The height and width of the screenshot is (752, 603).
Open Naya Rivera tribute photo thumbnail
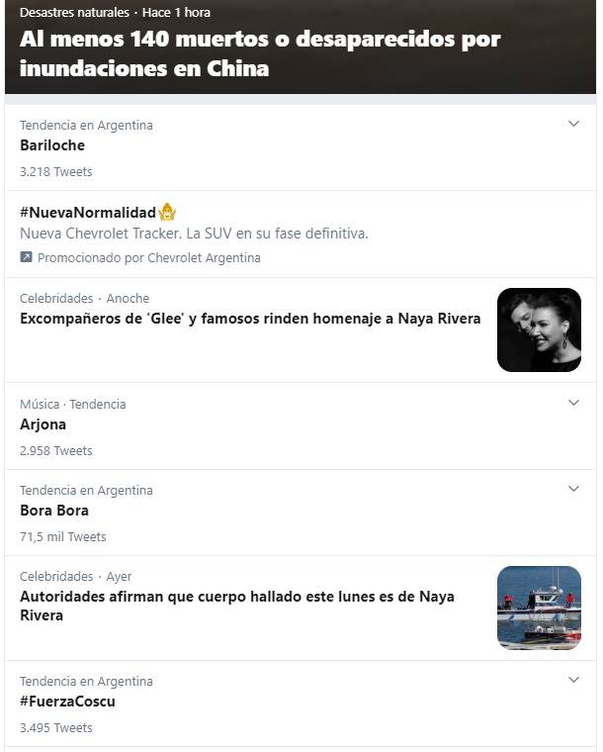pyautogui.click(x=539, y=329)
